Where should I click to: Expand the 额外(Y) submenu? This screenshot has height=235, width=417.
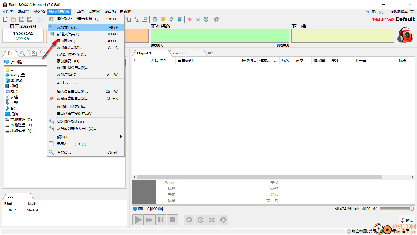pyautogui.click(x=86, y=137)
